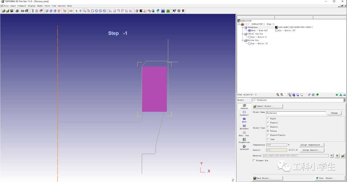Open the Movement panel
Screen dimensions: 347x182
(244, 127)
